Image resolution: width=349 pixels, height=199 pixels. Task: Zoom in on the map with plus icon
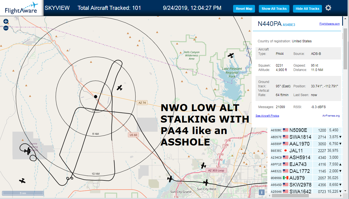[6, 21]
